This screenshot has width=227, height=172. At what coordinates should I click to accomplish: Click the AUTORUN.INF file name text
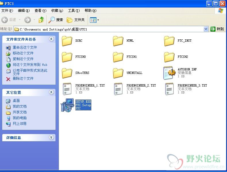pos(187,69)
